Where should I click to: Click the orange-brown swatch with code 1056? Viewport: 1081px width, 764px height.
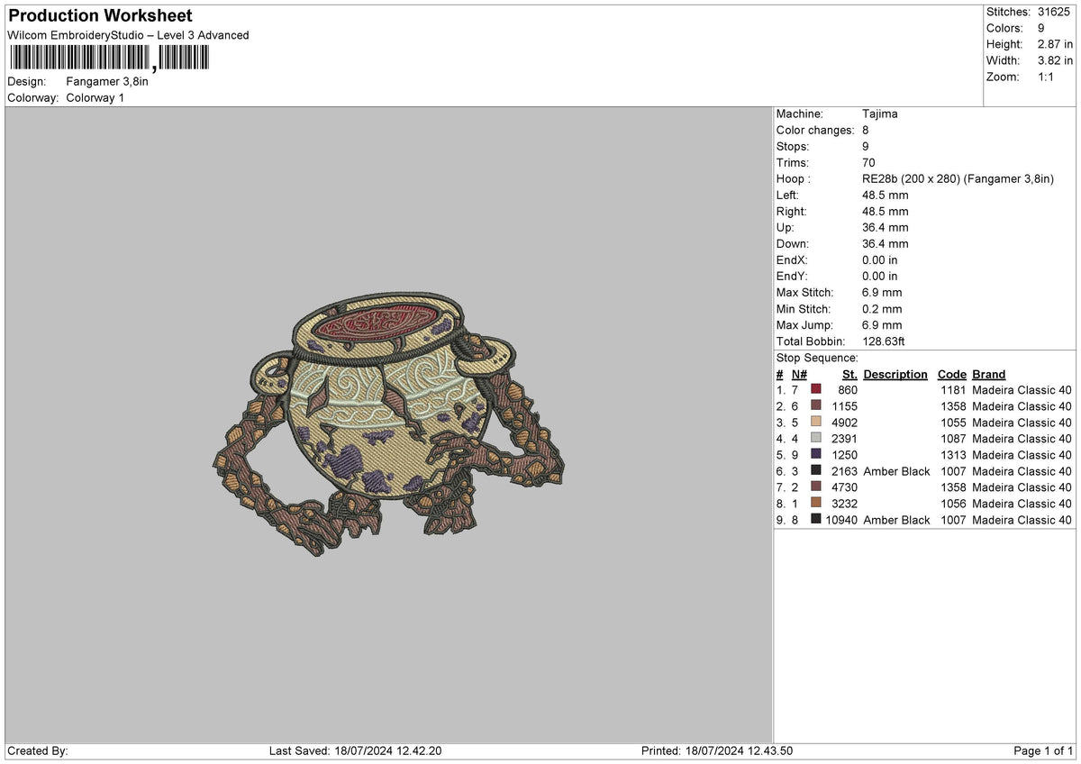click(x=815, y=504)
